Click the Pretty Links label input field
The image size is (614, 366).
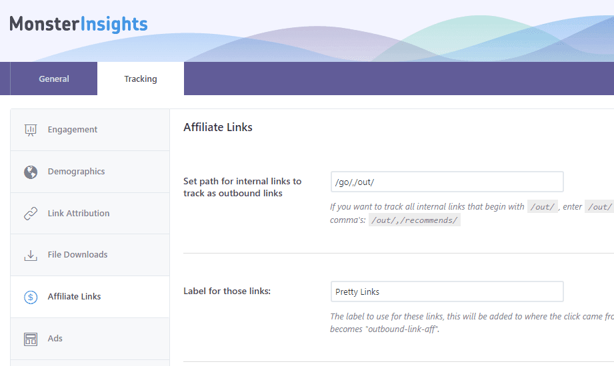(x=447, y=291)
